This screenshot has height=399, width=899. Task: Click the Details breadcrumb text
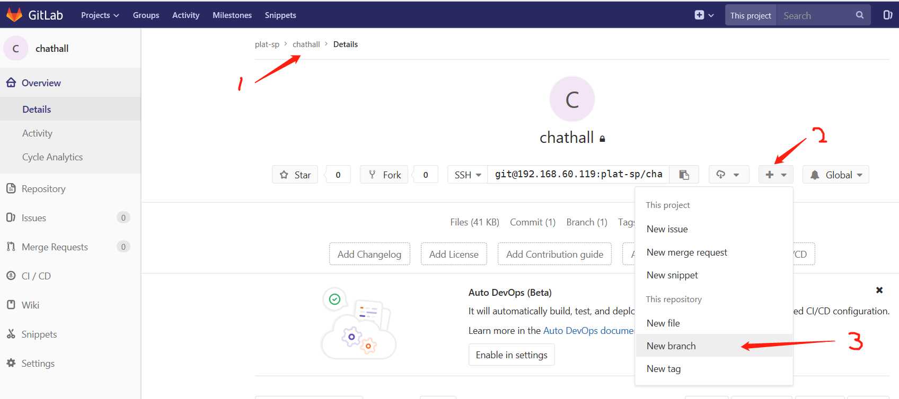coord(346,44)
